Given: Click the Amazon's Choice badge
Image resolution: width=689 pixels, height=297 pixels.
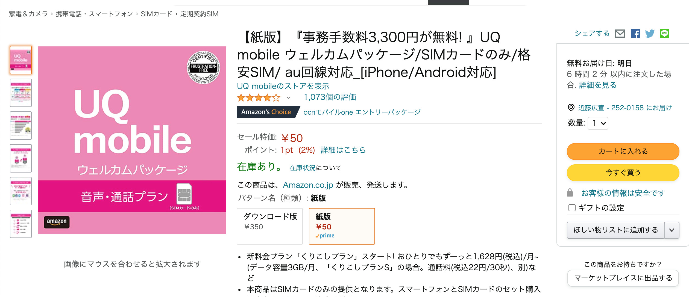Looking at the screenshot, I should (266, 112).
